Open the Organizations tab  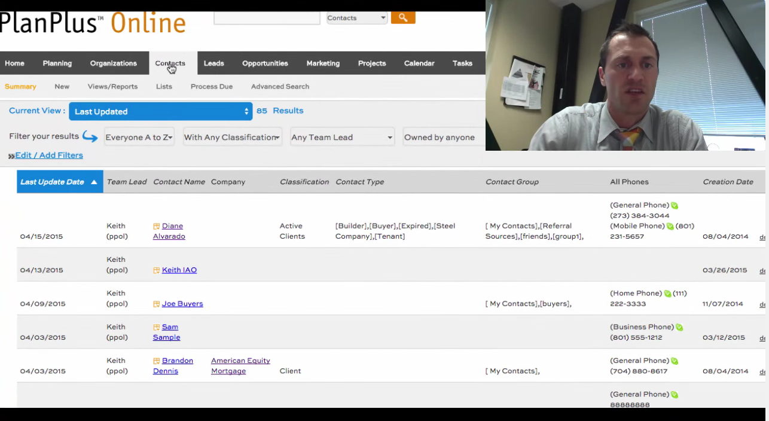(114, 63)
